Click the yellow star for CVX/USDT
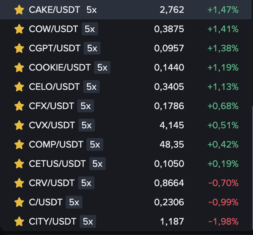 pyautogui.click(x=19, y=125)
